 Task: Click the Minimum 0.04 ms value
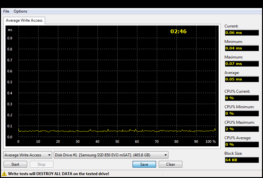242,48
